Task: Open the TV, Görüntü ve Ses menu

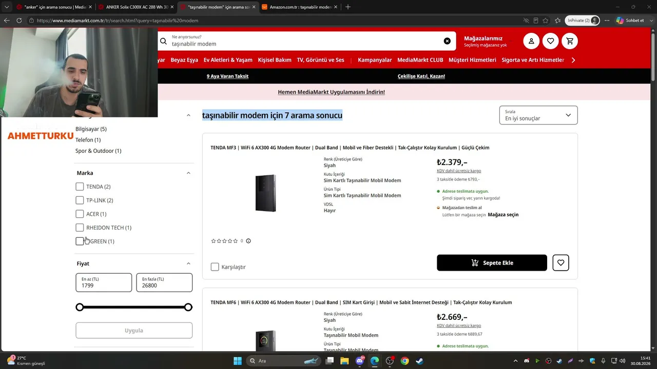Action: click(x=320, y=60)
